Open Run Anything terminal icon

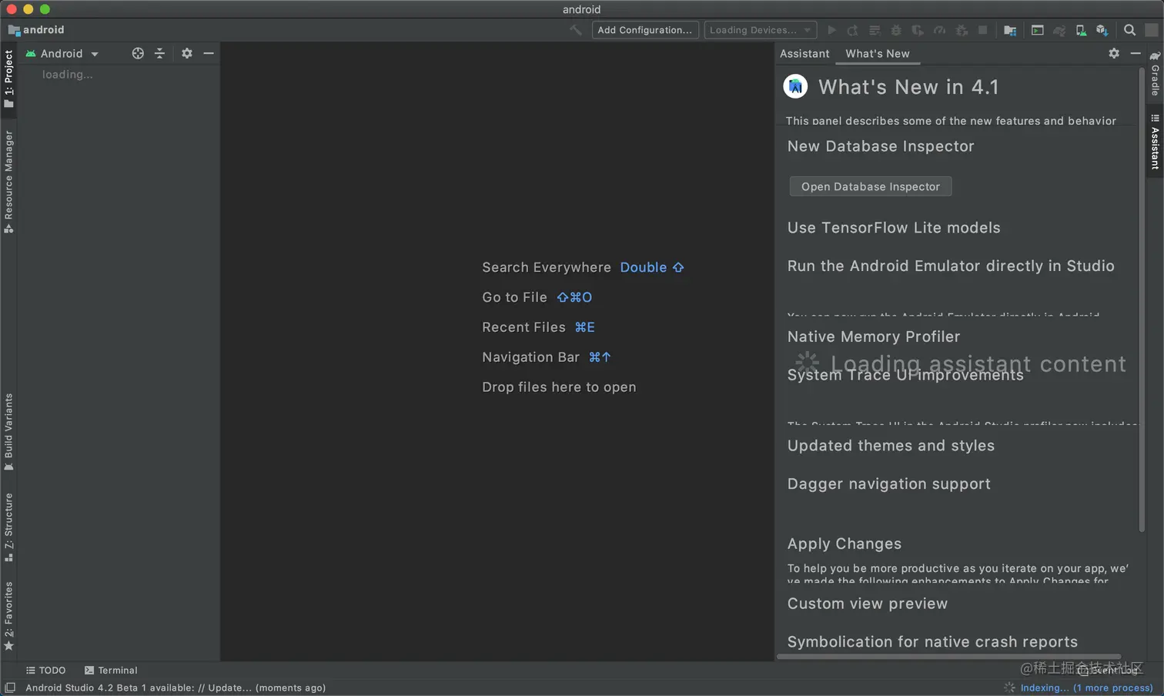coord(1038,30)
